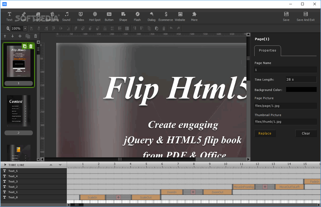Open the zoom percentage dropdown

pos(25,29)
